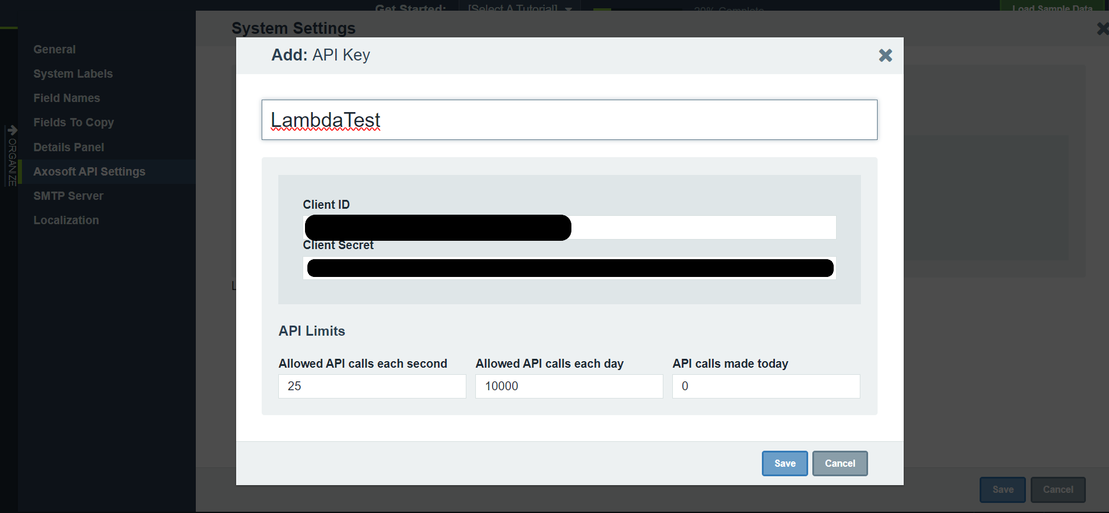This screenshot has width=1109, height=513.
Task: Go to System Labels settings
Action: [x=73, y=74]
